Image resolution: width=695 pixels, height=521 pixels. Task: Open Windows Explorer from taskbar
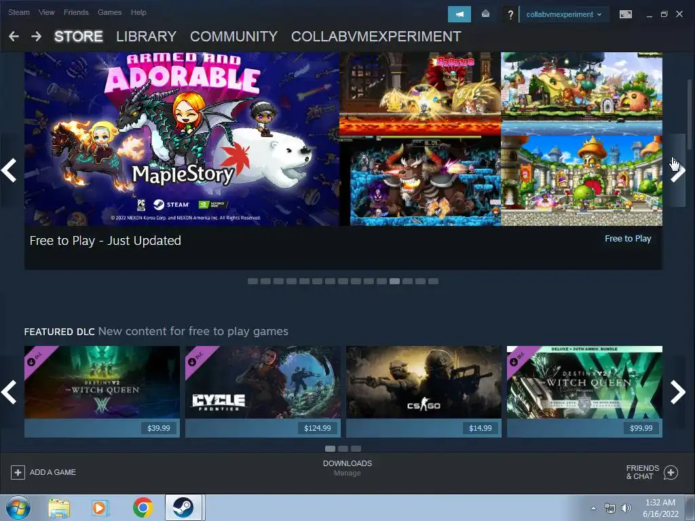[x=59, y=507]
